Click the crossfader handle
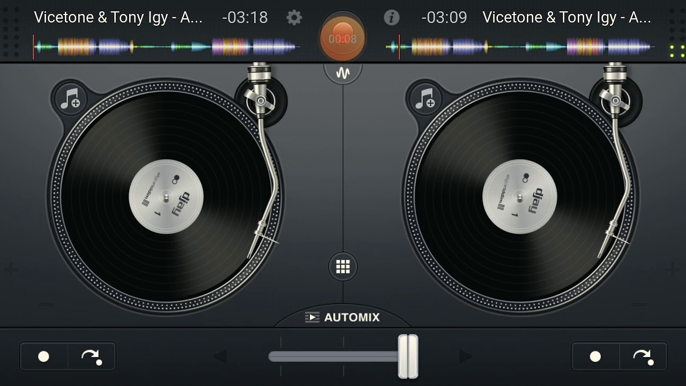 click(408, 356)
